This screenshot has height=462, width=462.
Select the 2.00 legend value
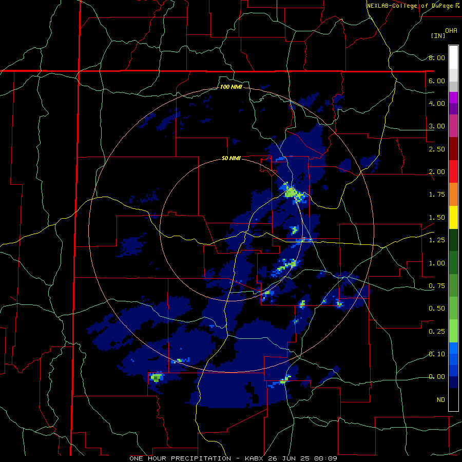click(x=437, y=172)
